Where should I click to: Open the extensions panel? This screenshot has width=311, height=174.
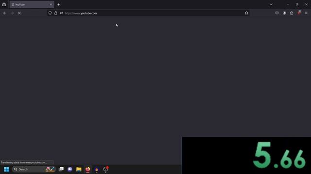click(292, 13)
